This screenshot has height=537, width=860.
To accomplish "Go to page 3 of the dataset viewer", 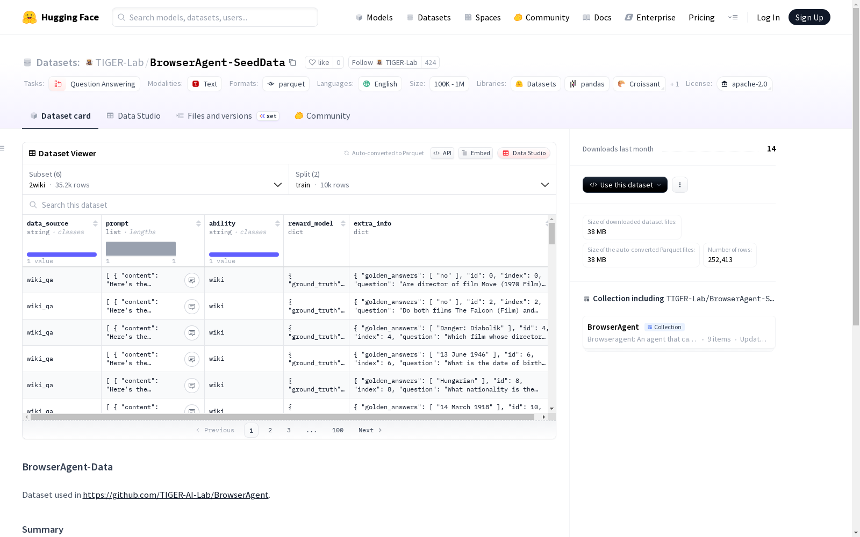I will (289, 430).
